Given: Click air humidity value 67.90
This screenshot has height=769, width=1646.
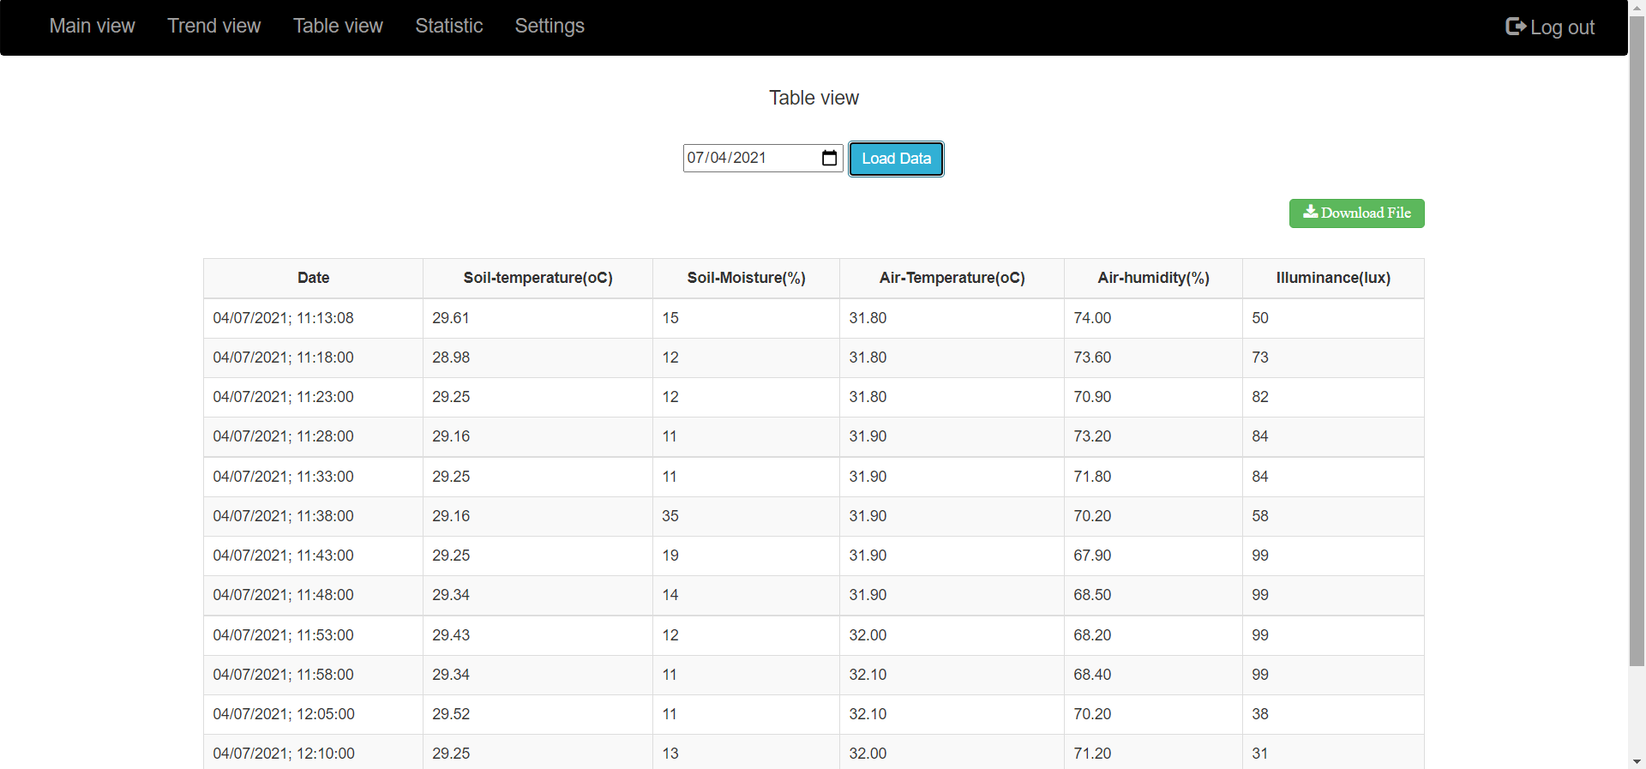Looking at the screenshot, I should [x=1092, y=556].
